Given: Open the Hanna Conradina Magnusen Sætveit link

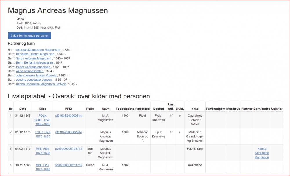Looking at the screenshot, I should (x=41, y=84).
